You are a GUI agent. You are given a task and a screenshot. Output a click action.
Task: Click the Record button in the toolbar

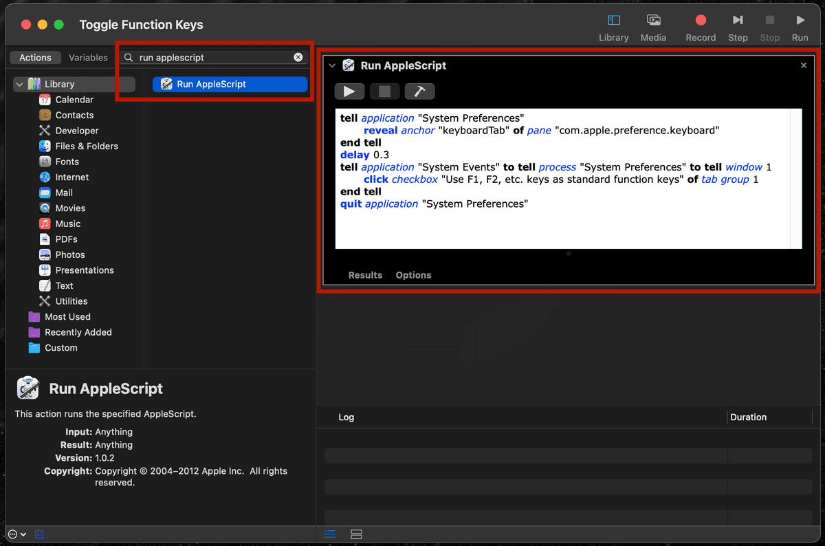(701, 26)
